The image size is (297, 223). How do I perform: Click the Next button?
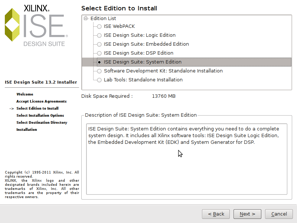[247, 214]
